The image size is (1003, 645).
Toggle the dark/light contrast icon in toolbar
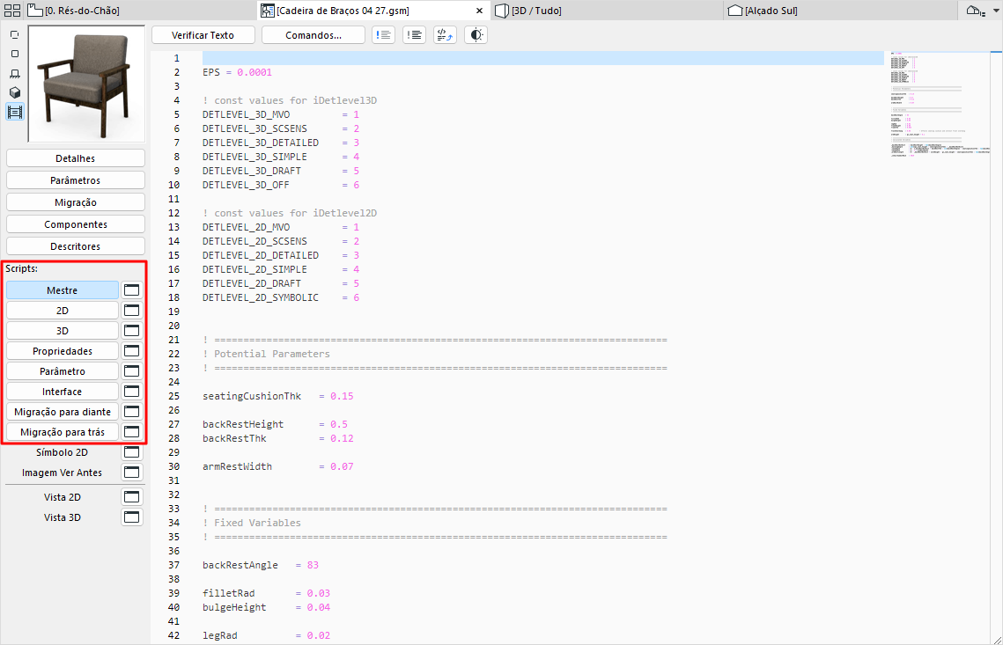[476, 34]
